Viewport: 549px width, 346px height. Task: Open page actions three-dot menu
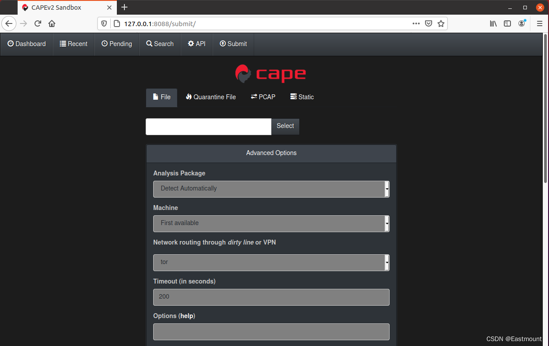pos(416,23)
